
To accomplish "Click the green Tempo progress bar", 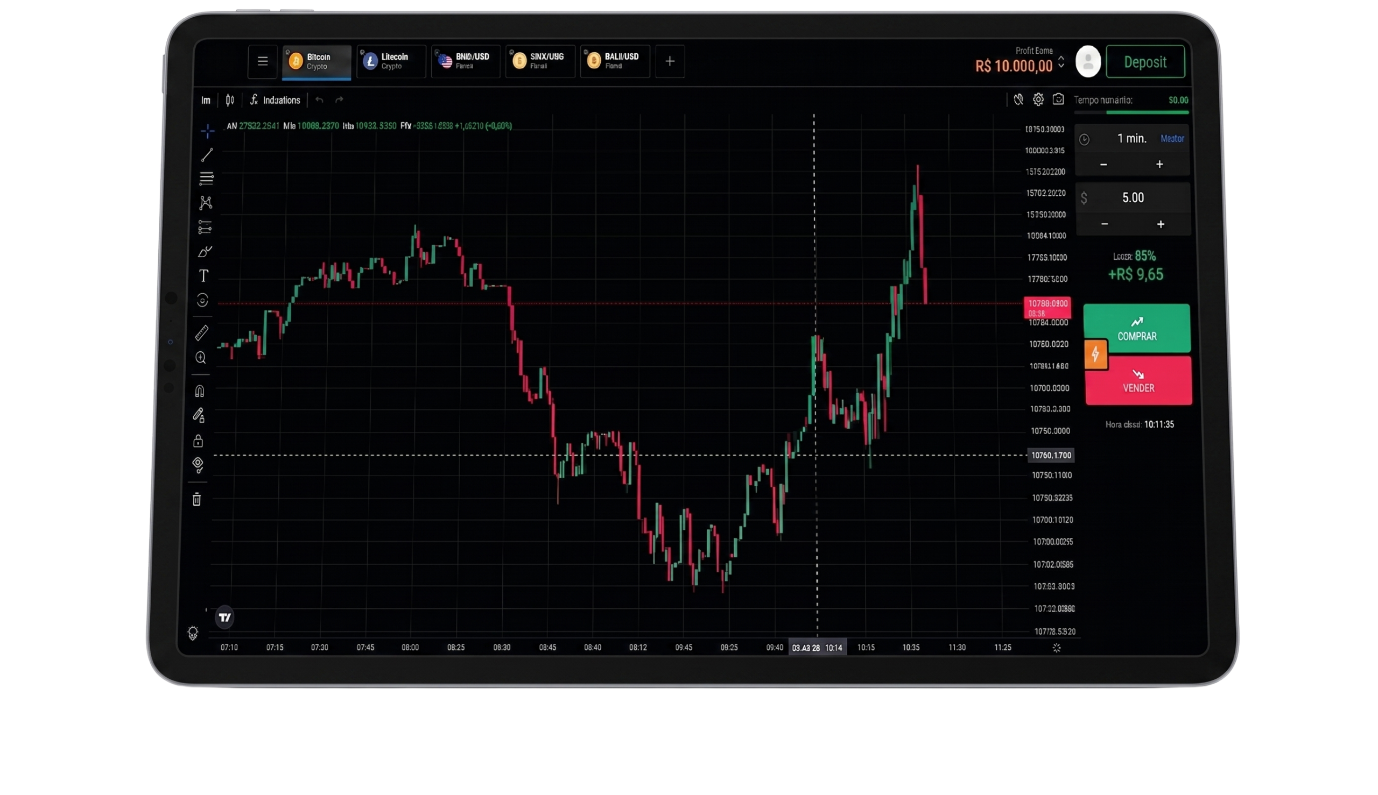I will pyautogui.click(x=1147, y=112).
